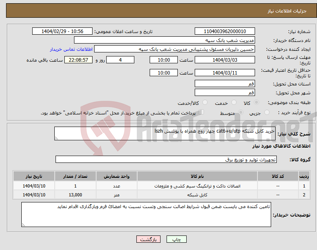Click the request creator name field
The width and height of the screenshot is (317, 250).
[175, 49]
